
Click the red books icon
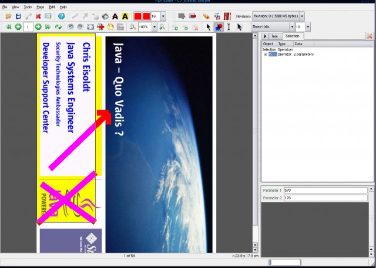227,16
